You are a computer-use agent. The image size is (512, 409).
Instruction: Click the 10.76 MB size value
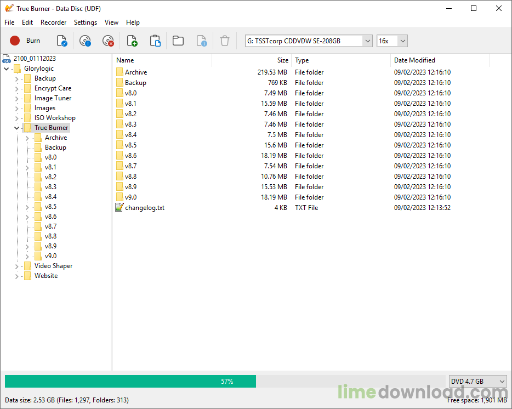[x=274, y=177]
